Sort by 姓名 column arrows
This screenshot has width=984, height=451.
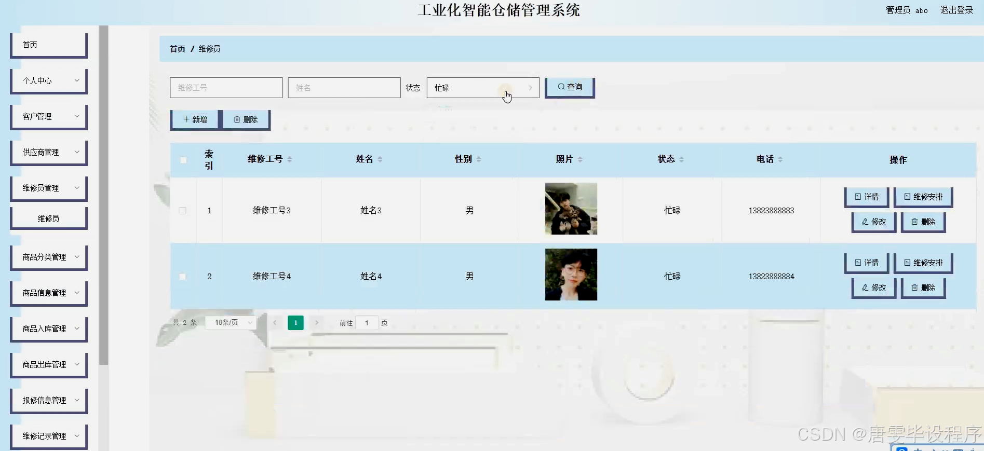pos(380,159)
